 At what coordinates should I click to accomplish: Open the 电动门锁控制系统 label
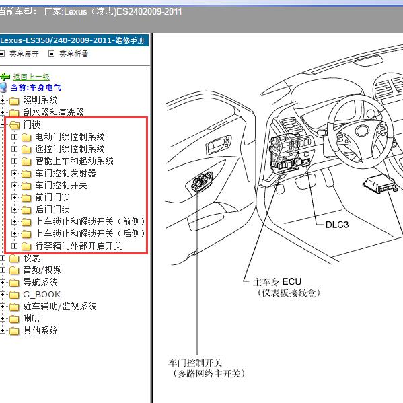pos(70,137)
